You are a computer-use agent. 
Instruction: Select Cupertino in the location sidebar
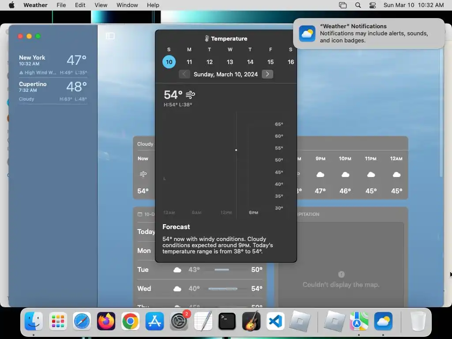click(53, 91)
